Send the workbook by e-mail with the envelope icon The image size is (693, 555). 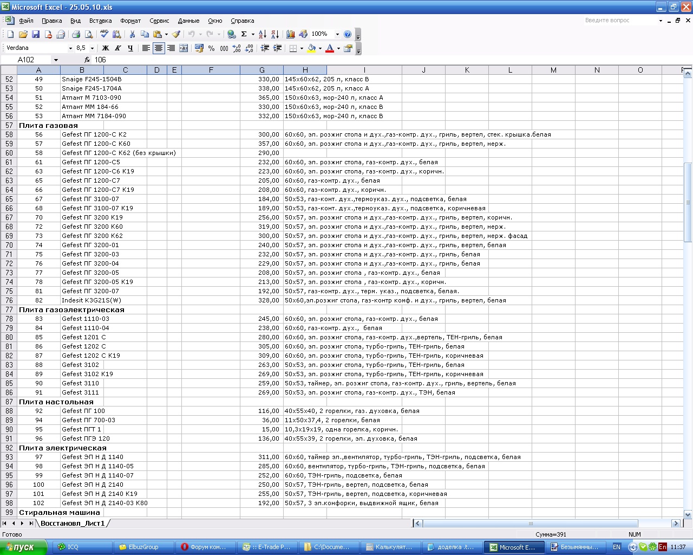coord(48,34)
